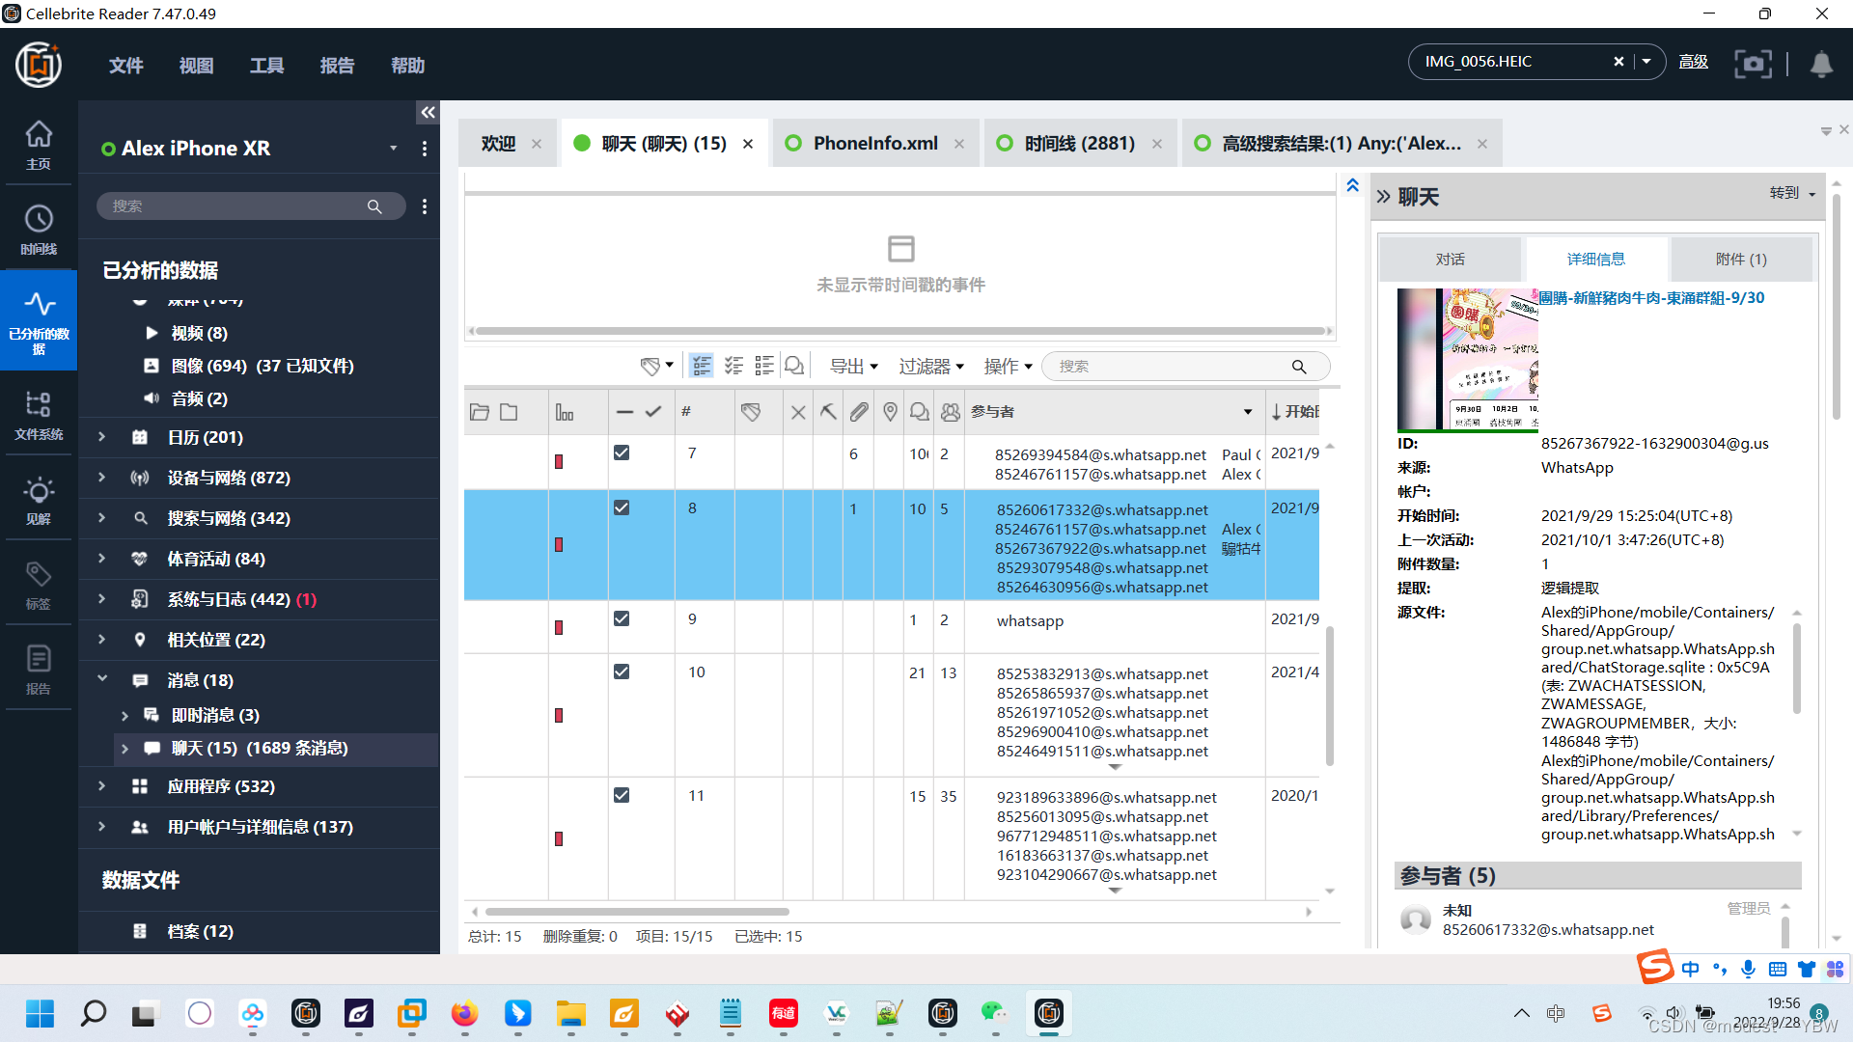Uncheck the checkbox for chat row 7
This screenshot has height=1042, width=1853.
click(x=622, y=452)
